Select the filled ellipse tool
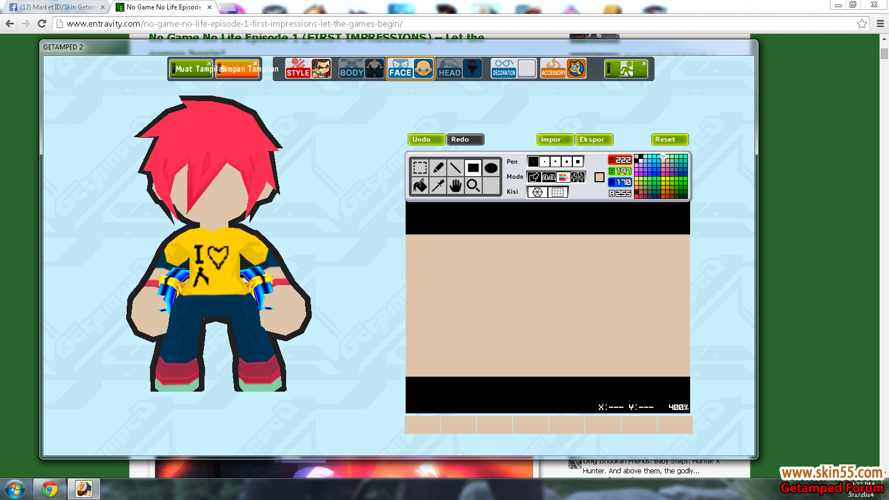Viewport: 889px width, 500px height. 491,168
